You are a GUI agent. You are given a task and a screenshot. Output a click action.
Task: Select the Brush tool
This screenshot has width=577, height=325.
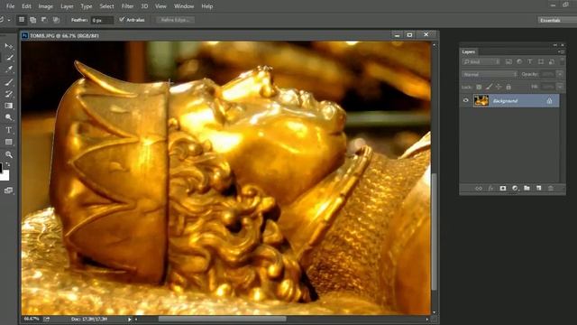(9, 81)
